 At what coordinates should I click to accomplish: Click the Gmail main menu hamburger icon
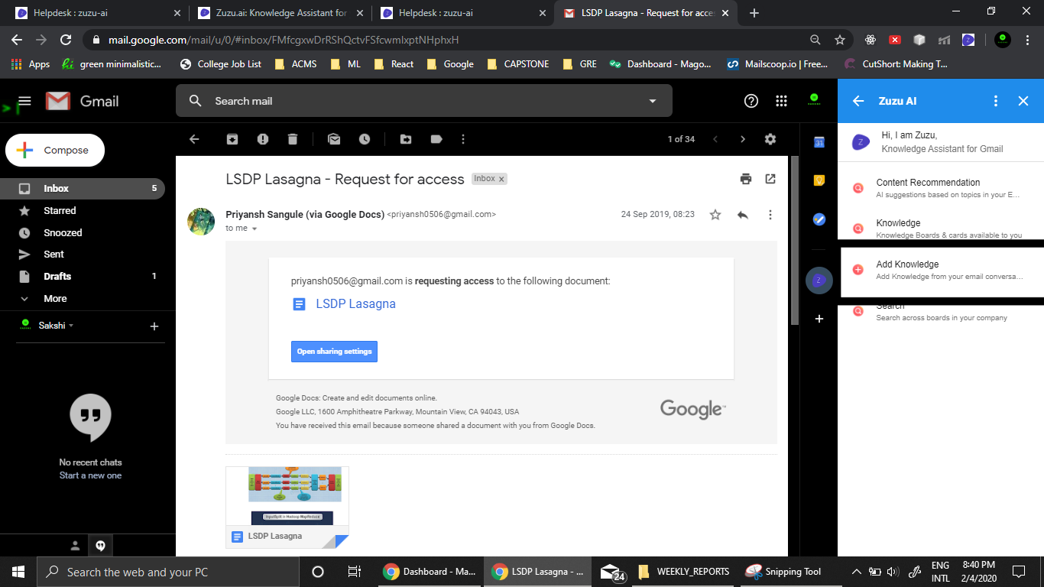[x=24, y=101]
